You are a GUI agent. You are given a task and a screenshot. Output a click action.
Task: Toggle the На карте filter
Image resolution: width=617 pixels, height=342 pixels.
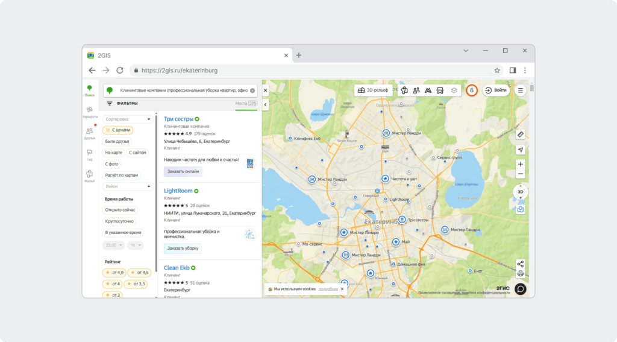tap(113, 153)
